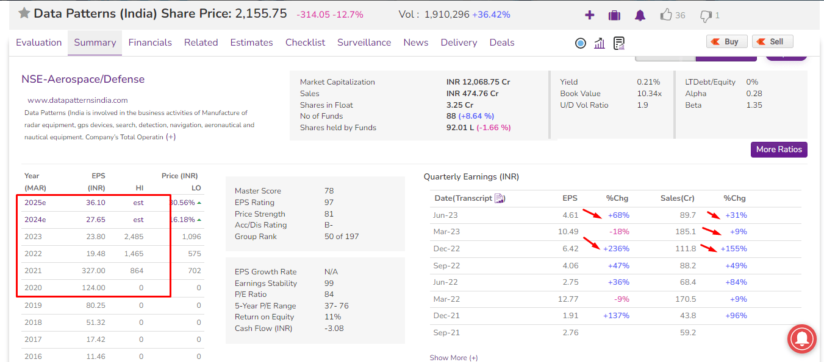Image resolution: width=824 pixels, height=362 pixels.
Task: Expand the company description with (+)
Action: 171,137
